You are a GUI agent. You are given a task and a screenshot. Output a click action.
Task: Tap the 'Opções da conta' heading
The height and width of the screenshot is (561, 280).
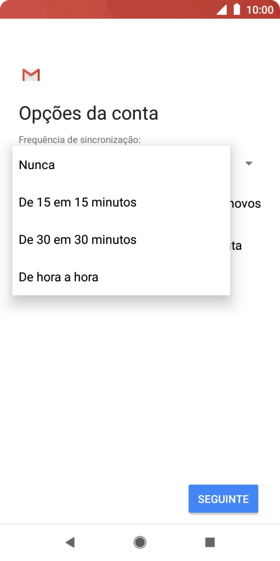click(x=88, y=113)
